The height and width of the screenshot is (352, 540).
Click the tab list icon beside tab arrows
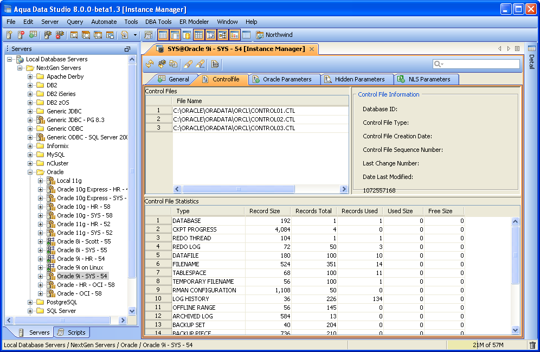[x=517, y=49]
